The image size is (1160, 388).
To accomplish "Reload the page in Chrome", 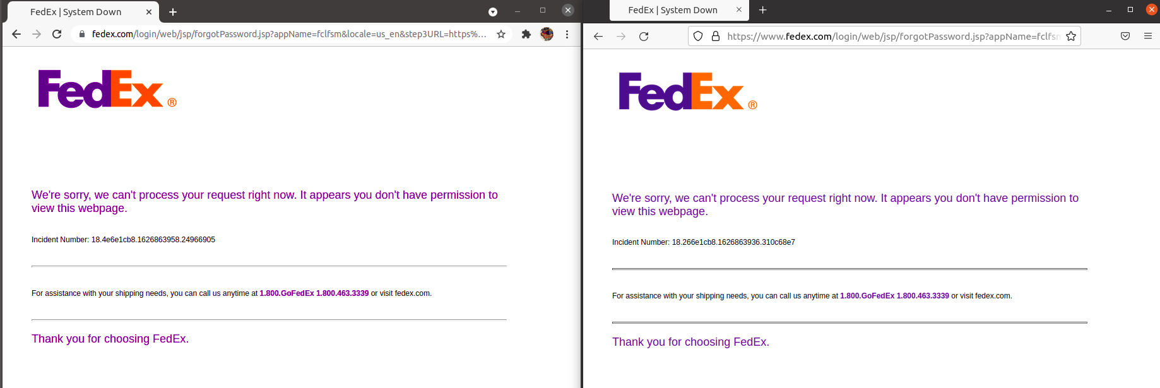I will pos(57,35).
